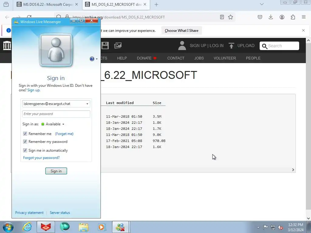Launch Internet Explorer from the taskbar
The image size is (311, 233).
click(x=27, y=227)
